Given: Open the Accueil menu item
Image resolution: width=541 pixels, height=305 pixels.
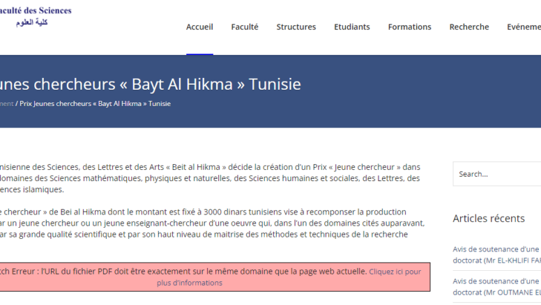Looking at the screenshot, I should (x=199, y=27).
